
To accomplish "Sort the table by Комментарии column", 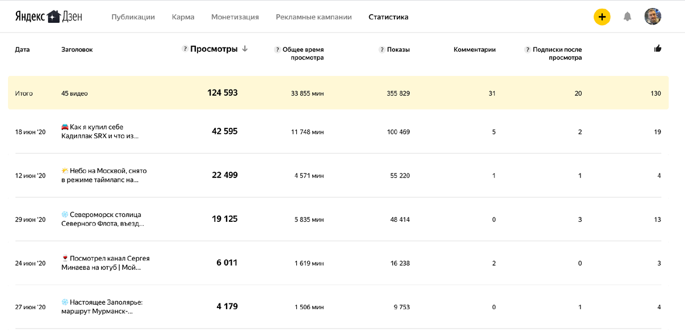I will point(475,50).
